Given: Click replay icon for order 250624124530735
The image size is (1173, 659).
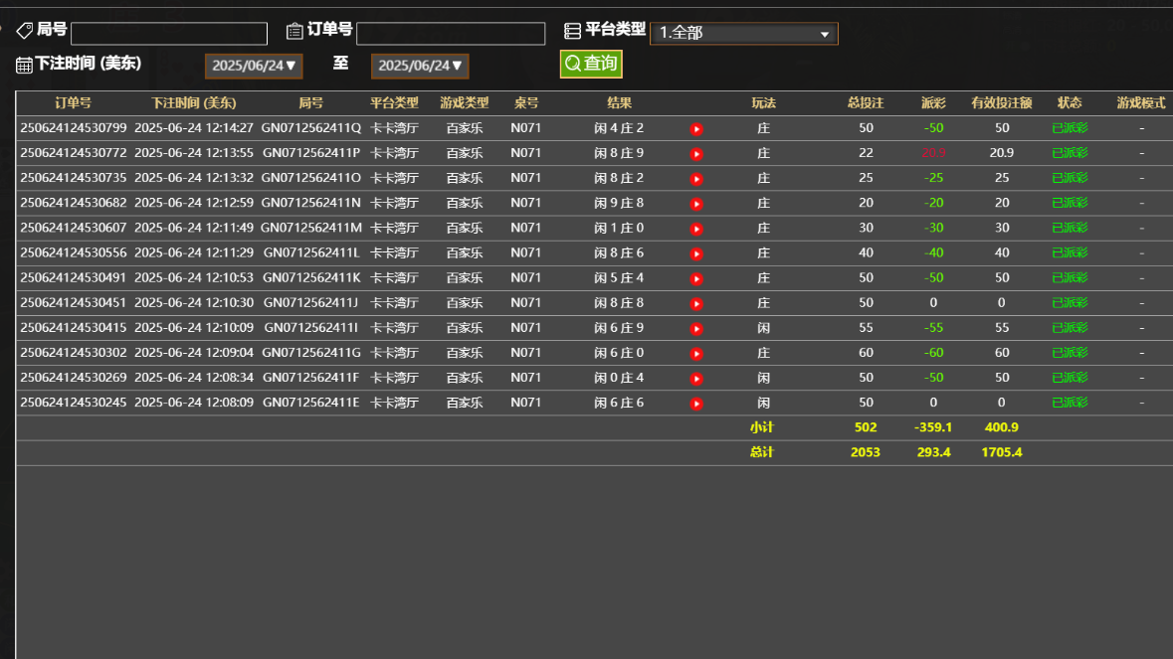Looking at the screenshot, I should coord(696,179).
